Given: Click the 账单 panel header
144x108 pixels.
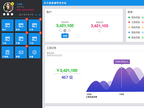Looking at the screenshot, I should (130, 12).
